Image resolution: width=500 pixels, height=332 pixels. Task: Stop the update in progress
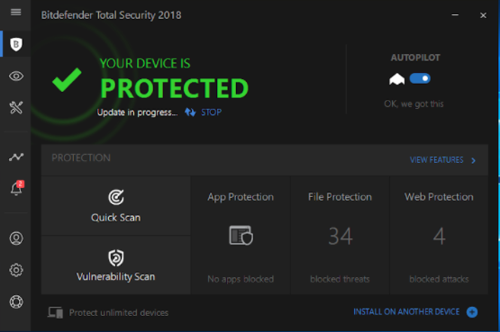[x=211, y=112]
